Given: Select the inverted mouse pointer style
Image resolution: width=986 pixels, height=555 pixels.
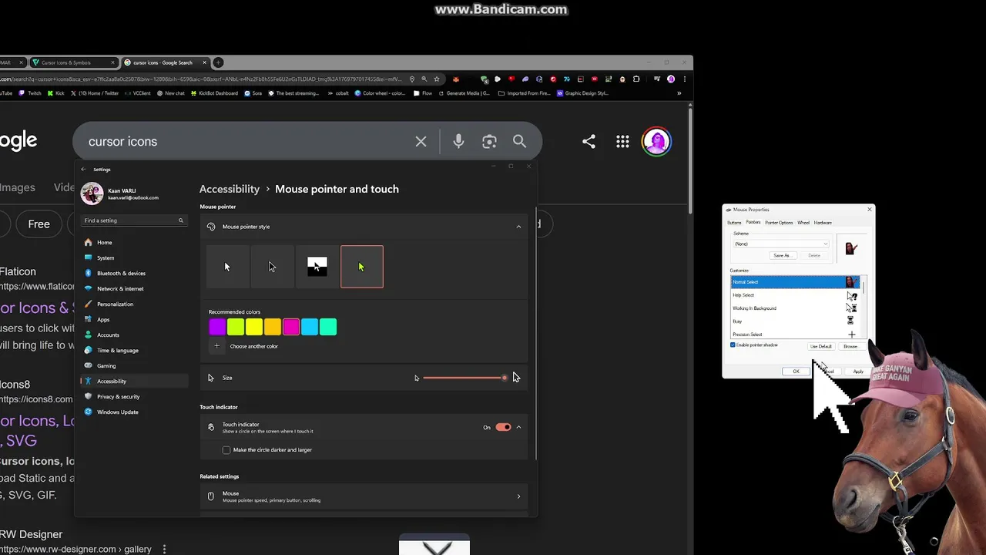Looking at the screenshot, I should click(317, 267).
